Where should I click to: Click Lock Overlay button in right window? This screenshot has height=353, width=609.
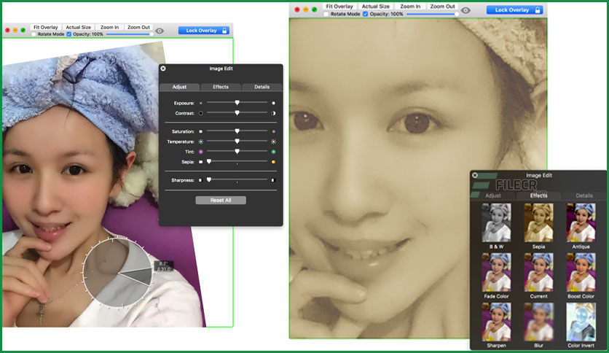click(x=514, y=10)
